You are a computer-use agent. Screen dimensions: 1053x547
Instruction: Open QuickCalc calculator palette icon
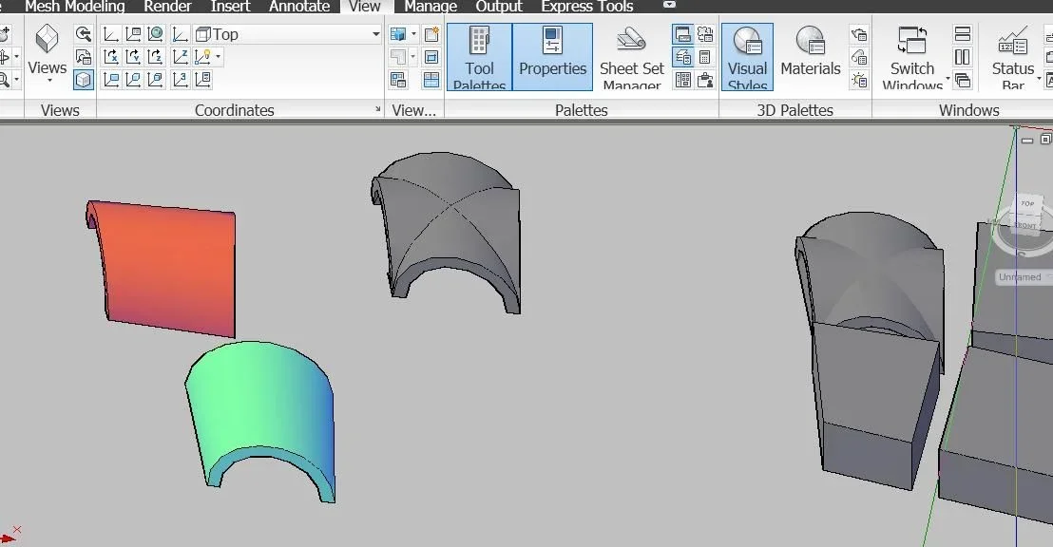click(x=705, y=57)
